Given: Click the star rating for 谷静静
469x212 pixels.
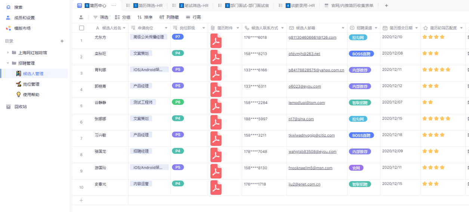Looking at the screenshot, I should point(428,102).
